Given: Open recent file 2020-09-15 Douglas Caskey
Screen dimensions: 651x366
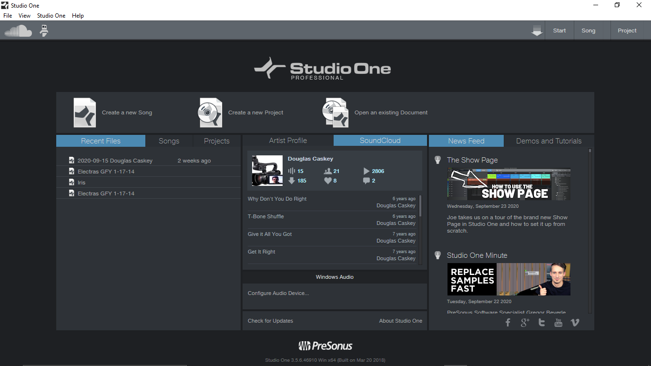Looking at the screenshot, I should pyautogui.click(x=115, y=161).
